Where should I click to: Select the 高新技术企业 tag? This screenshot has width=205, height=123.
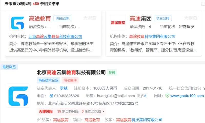click(x=48, y=80)
